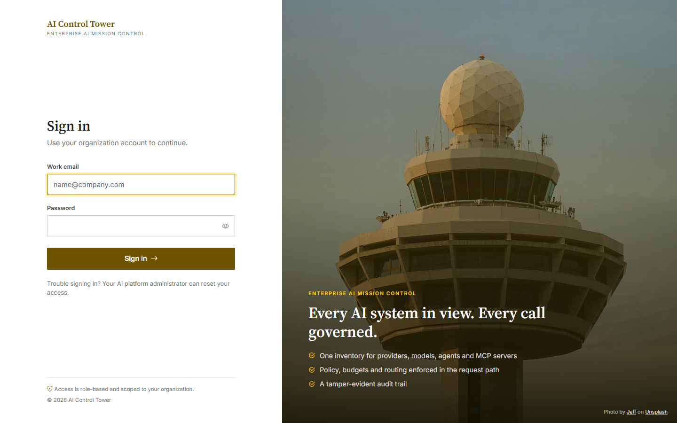Click 'ENTERPRISE AI MISSION CONTROL' subtitle under logo

[96, 34]
